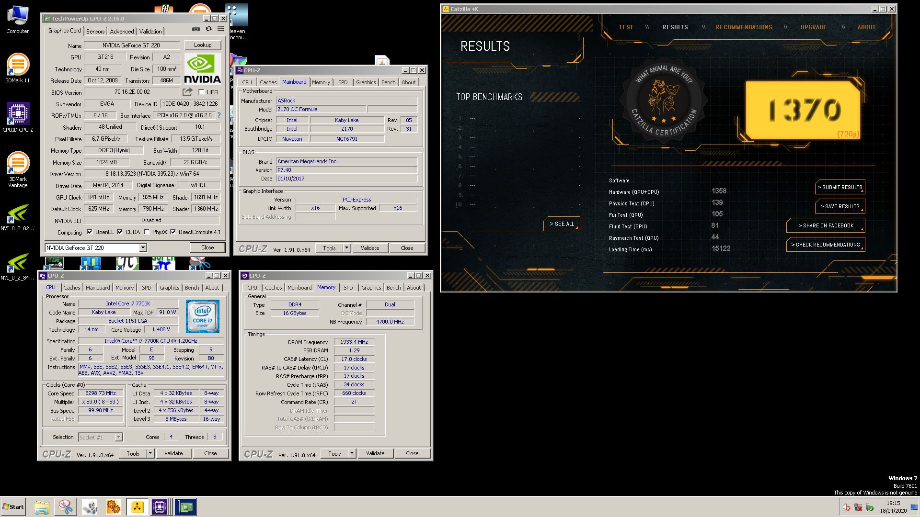The image size is (920, 517).
Task: Switch to the Advanced tab in GPU-Z
Action: tap(122, 31)
